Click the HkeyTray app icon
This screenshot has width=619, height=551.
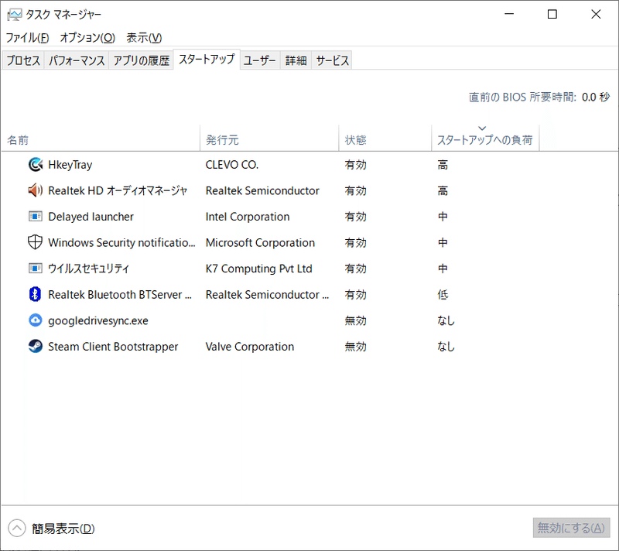tap(35, 165)
